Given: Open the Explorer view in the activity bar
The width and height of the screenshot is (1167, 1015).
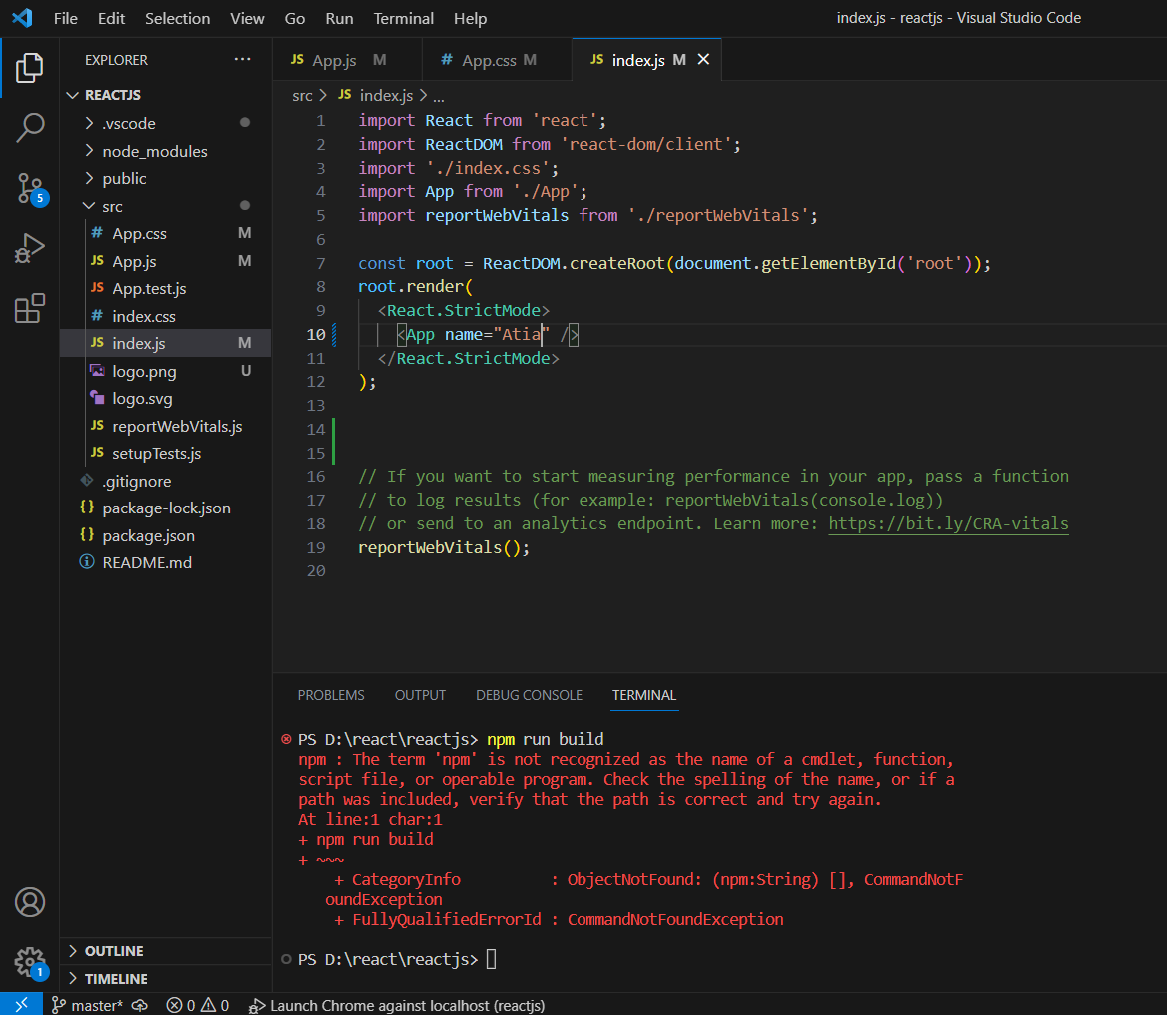Looking at the screenshot, I should (x=29, y=68).
